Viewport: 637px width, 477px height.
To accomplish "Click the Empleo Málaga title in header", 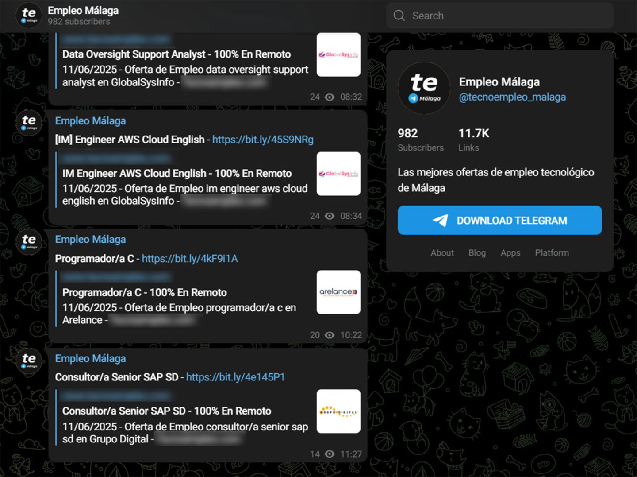I will pos(83,11).
